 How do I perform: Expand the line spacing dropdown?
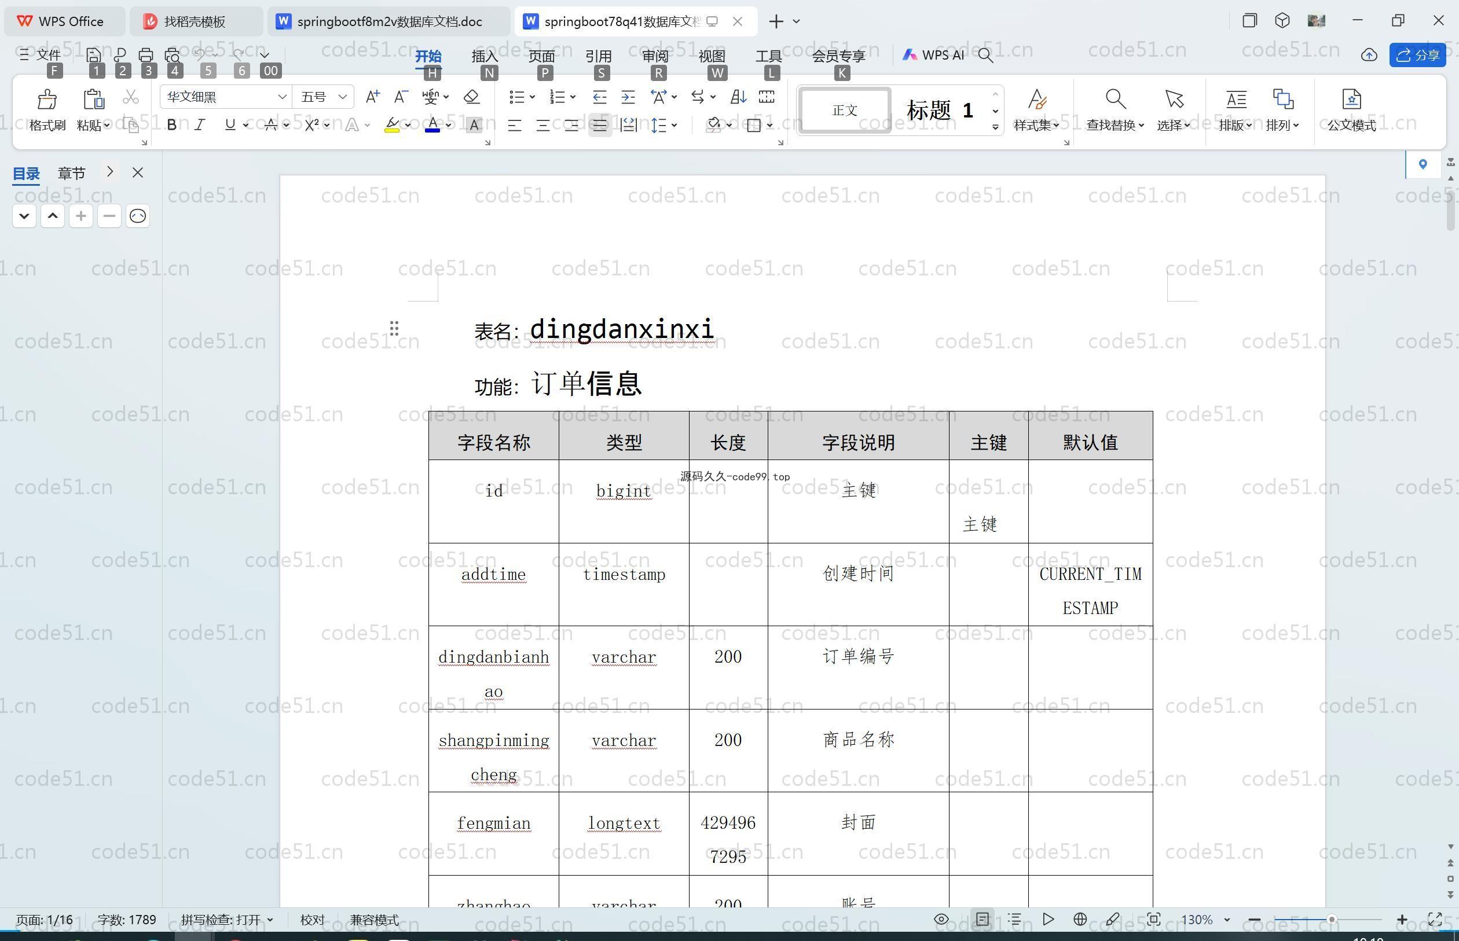coord(674,125)
